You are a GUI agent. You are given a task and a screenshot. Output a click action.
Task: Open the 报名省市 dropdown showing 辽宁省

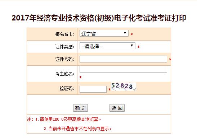(x=104, y=33)
